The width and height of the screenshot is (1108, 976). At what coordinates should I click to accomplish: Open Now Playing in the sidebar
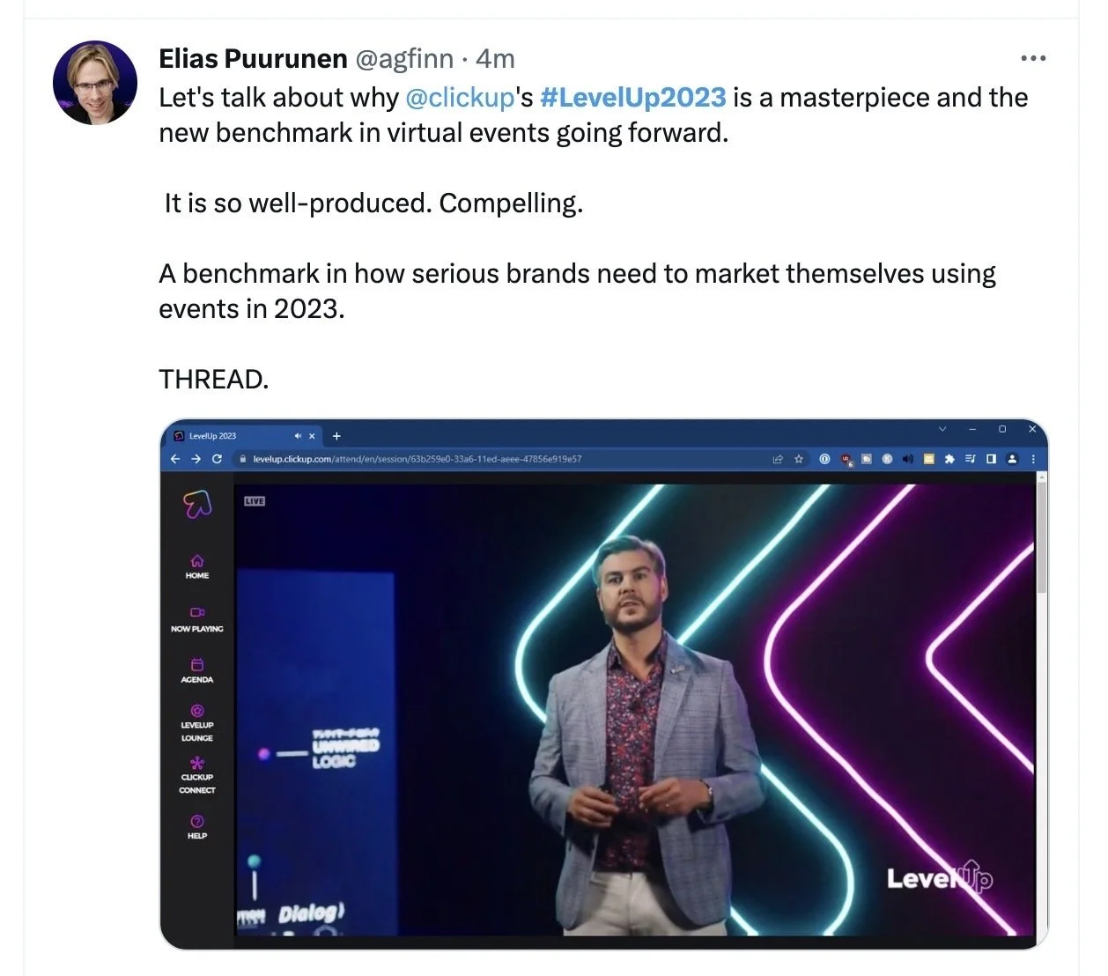pyautogui.click(x=196, y=619)
